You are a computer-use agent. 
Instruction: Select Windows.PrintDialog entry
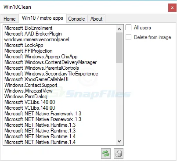(59, 97)
